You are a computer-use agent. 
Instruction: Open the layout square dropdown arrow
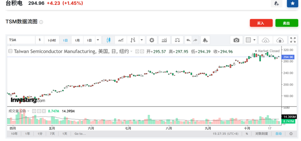click(254, 40)
